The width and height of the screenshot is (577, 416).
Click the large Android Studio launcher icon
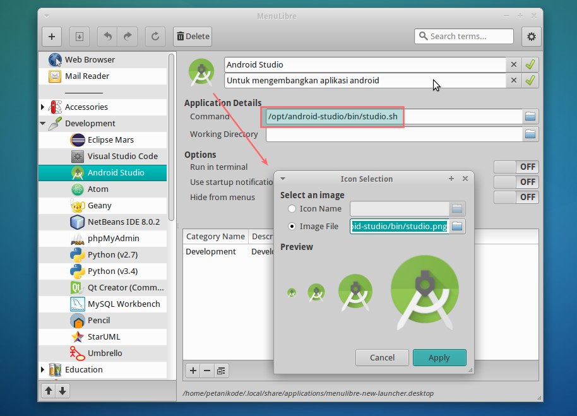click(x=201, y=72)
